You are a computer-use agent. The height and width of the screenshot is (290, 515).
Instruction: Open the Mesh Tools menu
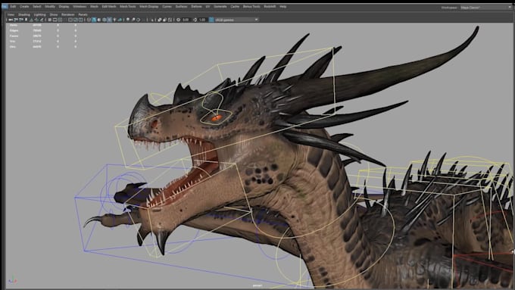pyautogui.click(x=128, y=7)
